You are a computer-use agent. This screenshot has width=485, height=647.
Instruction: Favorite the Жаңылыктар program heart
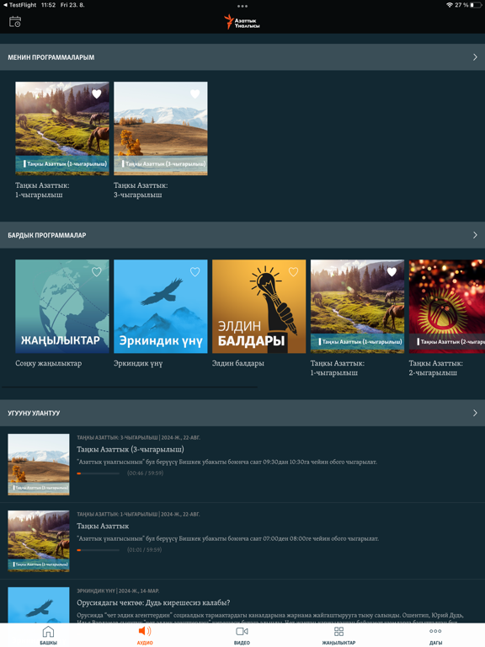click(97, 271)
